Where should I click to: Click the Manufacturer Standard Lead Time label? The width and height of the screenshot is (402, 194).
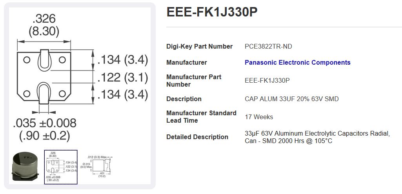(x=201, y=117)
